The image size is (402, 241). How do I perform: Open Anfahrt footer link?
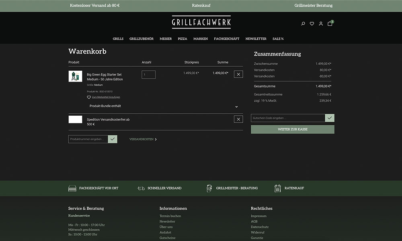(165, 232)
